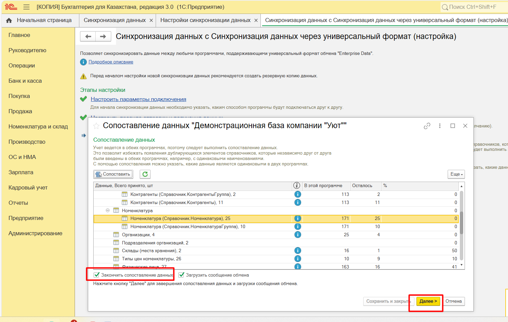This screenshot has height=322, width=508.
Task: Open the Еще dropdown menu
Action: (456, 174)
